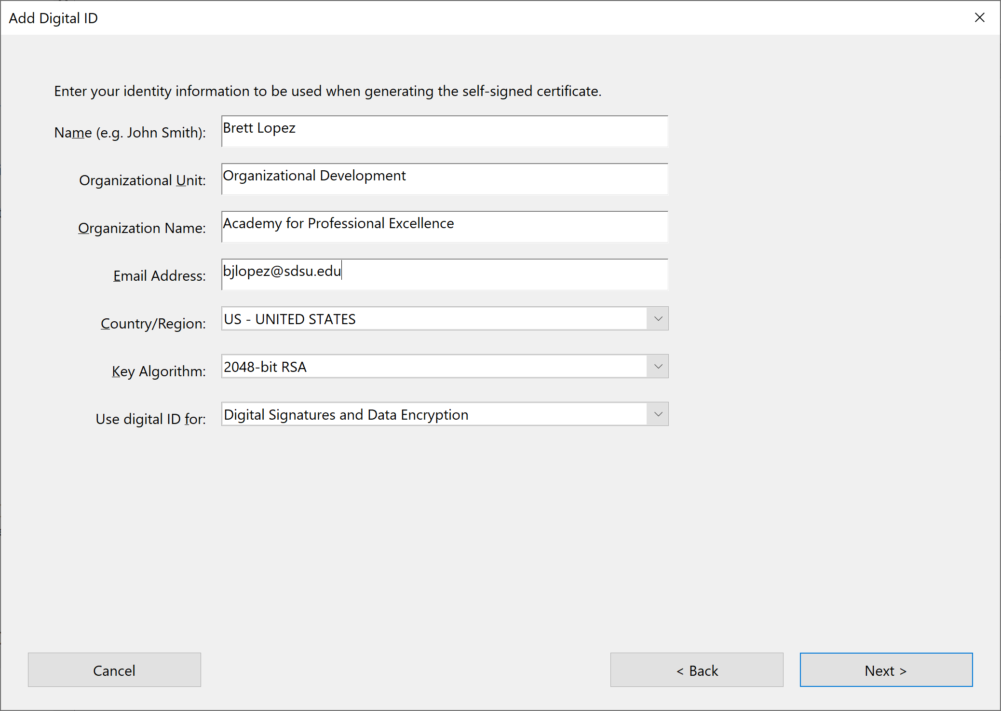
Task: Proceed by clicking Next button
Action: point(886,670)
